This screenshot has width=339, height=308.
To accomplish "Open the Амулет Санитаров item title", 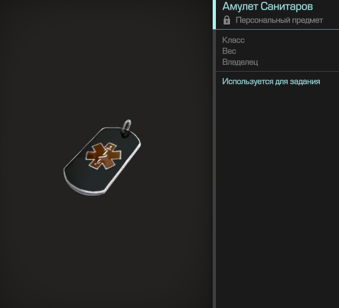I will [267, 6].
